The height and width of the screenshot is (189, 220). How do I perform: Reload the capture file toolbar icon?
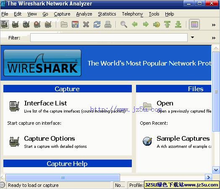97,24
